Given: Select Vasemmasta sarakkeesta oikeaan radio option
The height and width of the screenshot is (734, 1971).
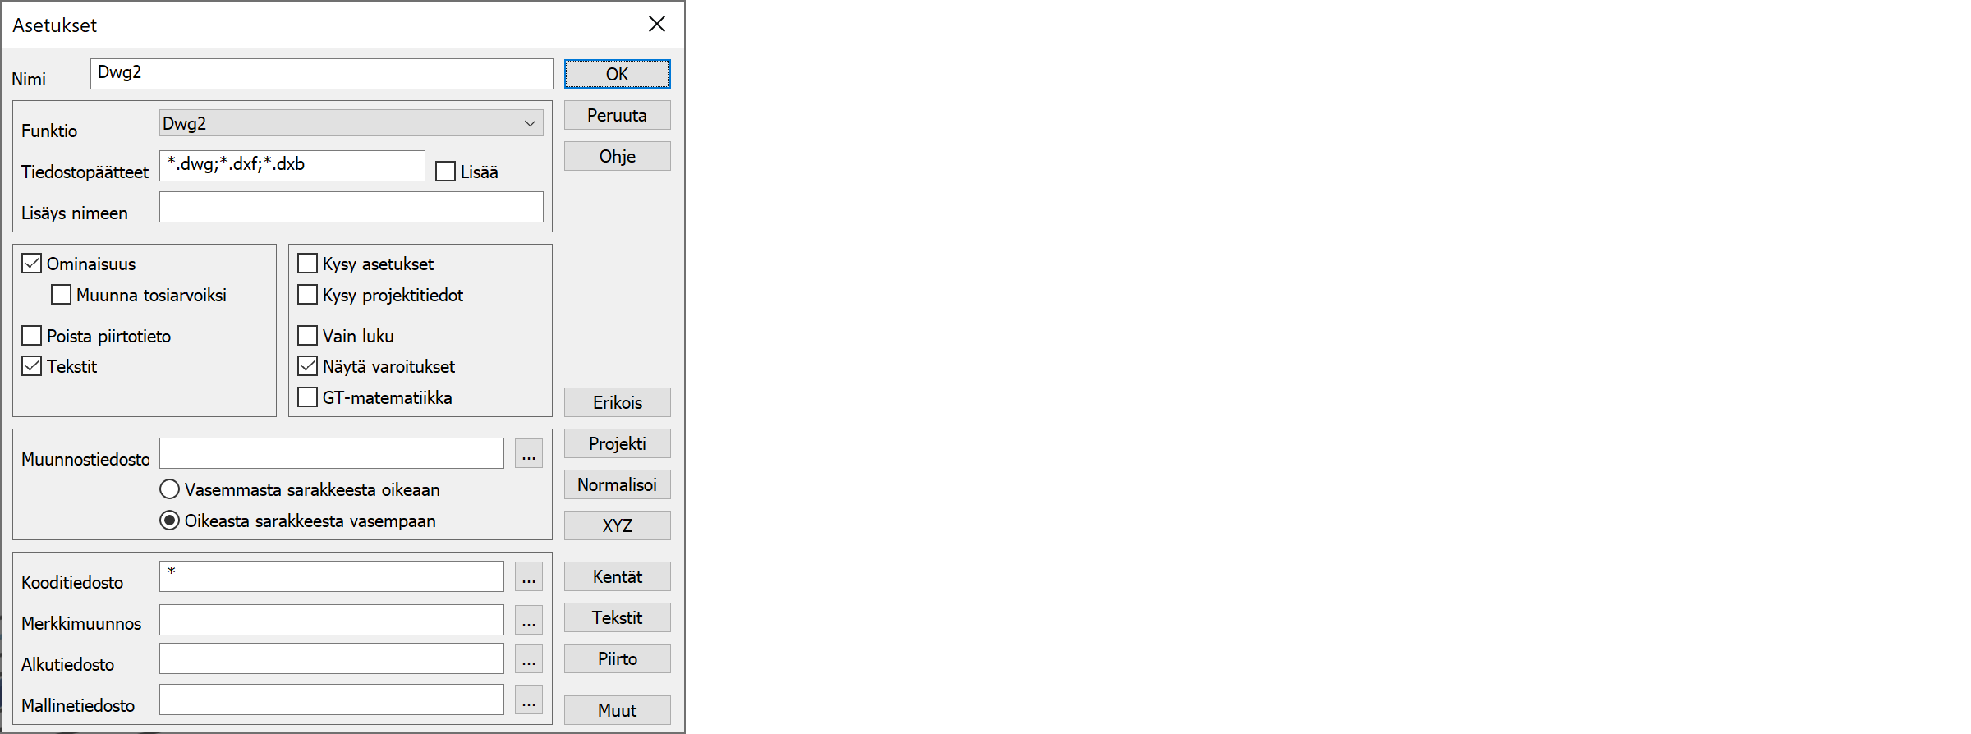Looking at the screenshot, I should 169,489.
